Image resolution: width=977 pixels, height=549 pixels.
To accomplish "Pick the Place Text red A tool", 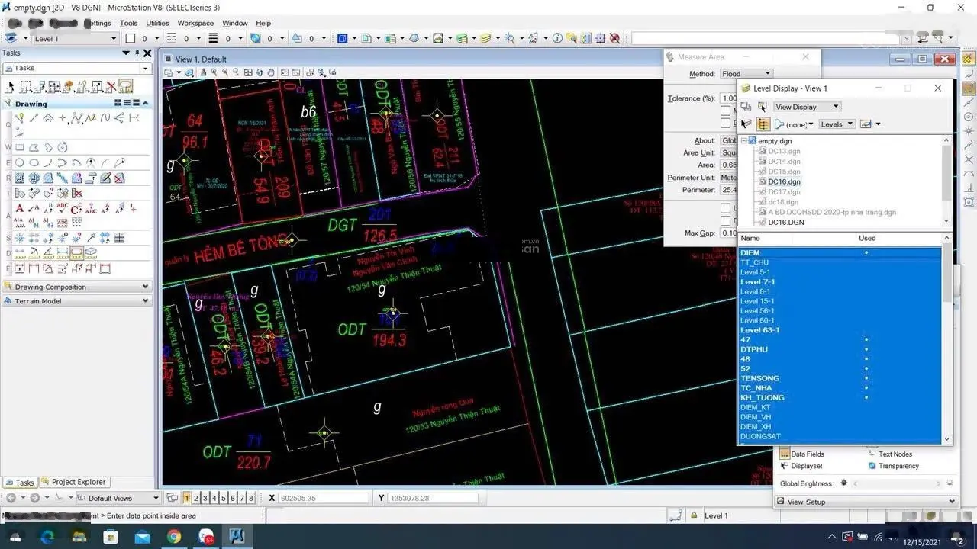I will point(21,207).
